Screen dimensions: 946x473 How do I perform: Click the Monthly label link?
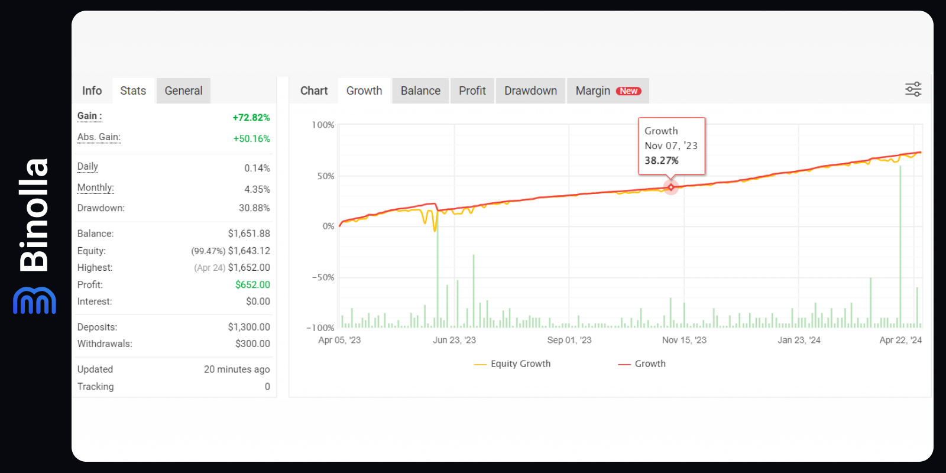click(x=95, y=188)
